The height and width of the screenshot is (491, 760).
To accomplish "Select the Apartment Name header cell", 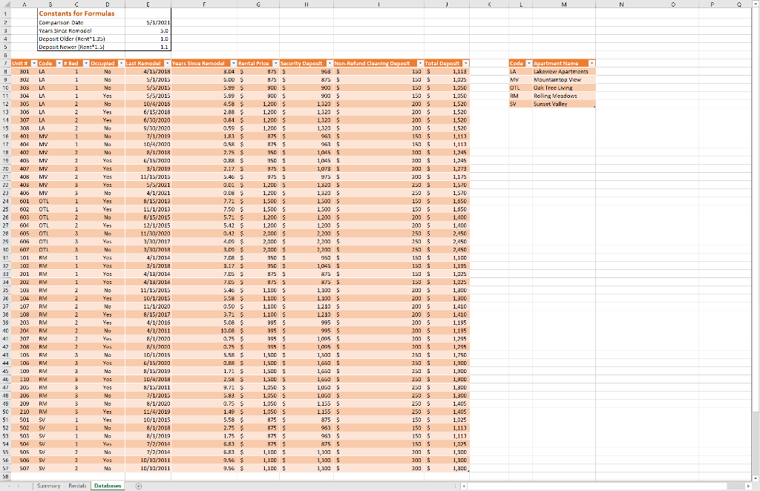I will coord(564,64).
